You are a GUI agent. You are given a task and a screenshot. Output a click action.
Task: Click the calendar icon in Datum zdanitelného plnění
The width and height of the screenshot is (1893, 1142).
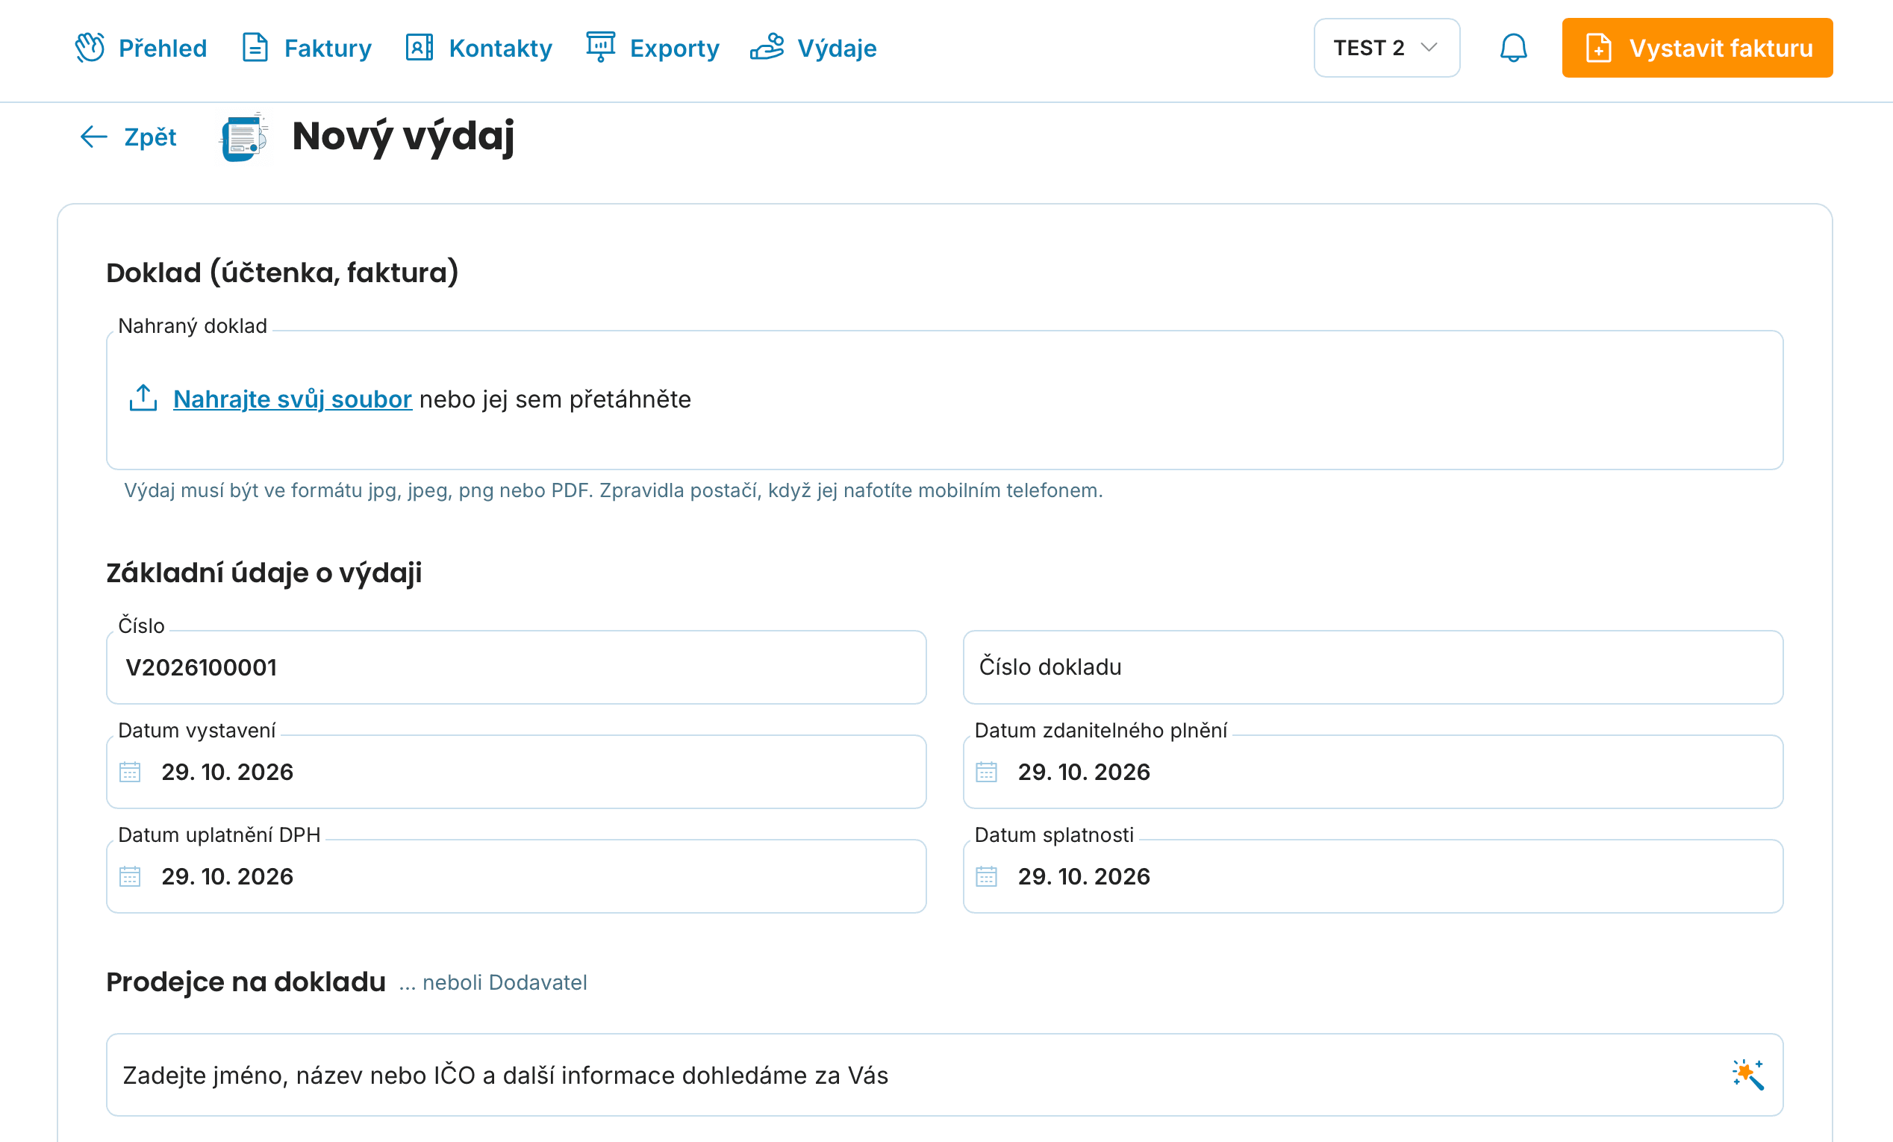point(987,772)
